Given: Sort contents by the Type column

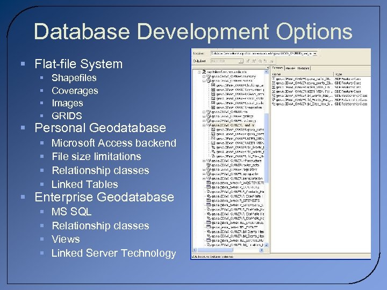Looking at the screenshot, I should [352, 74].
